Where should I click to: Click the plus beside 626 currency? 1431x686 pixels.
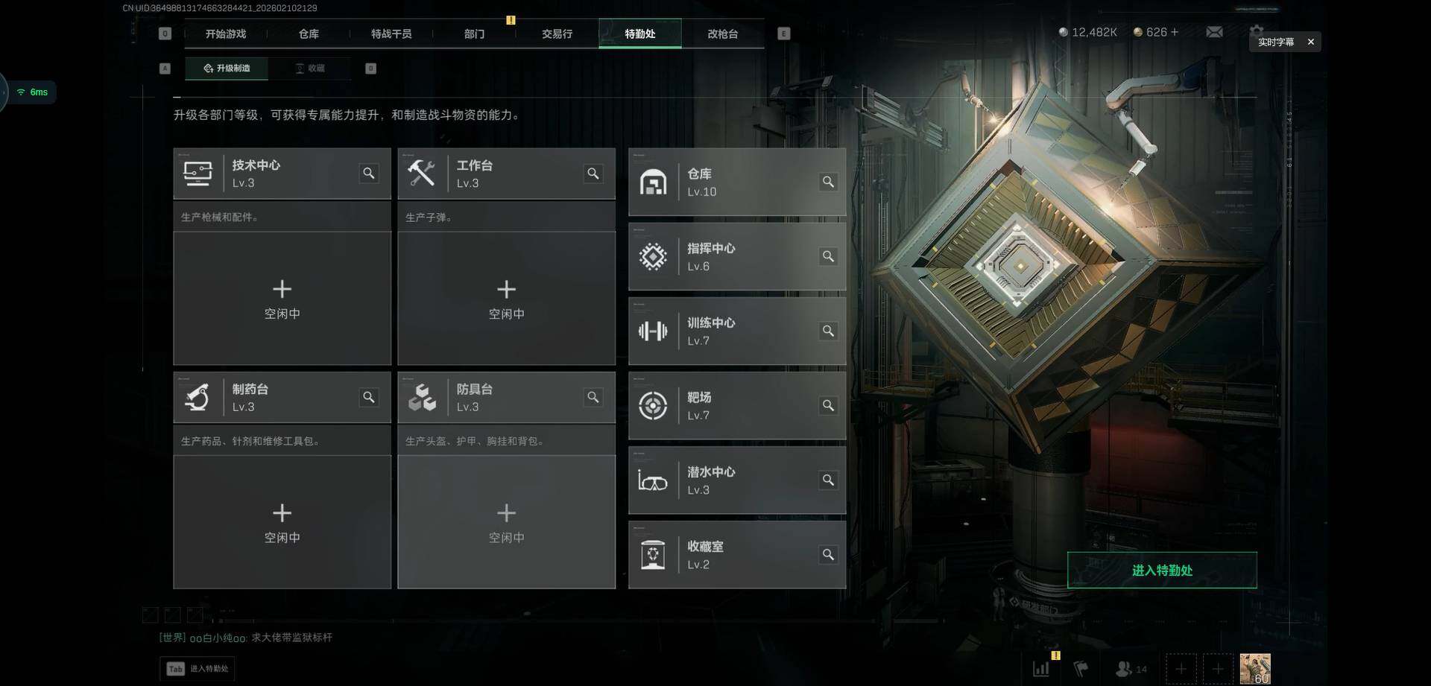click(1175, 32)
